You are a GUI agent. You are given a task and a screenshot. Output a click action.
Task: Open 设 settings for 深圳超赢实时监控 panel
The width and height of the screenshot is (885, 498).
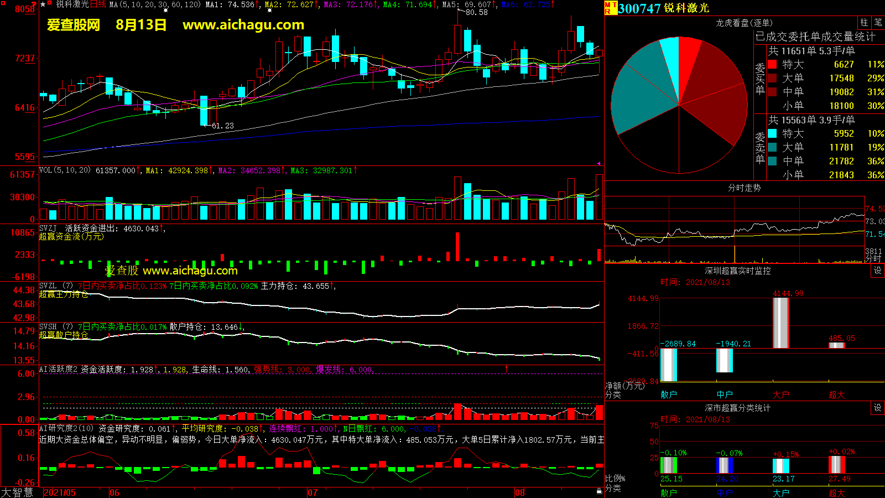tap(878, 271)
